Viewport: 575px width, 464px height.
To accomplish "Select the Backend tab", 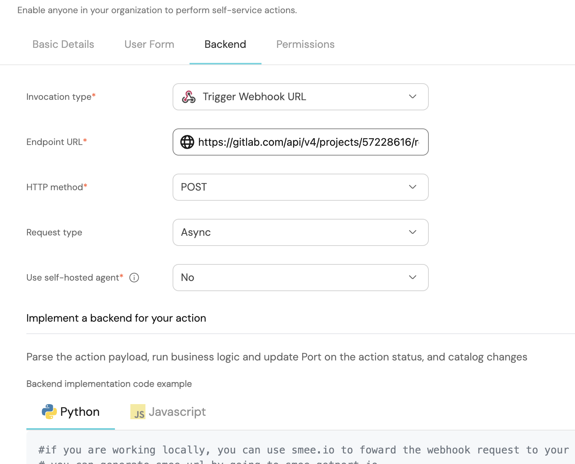I will pos(225,44).
